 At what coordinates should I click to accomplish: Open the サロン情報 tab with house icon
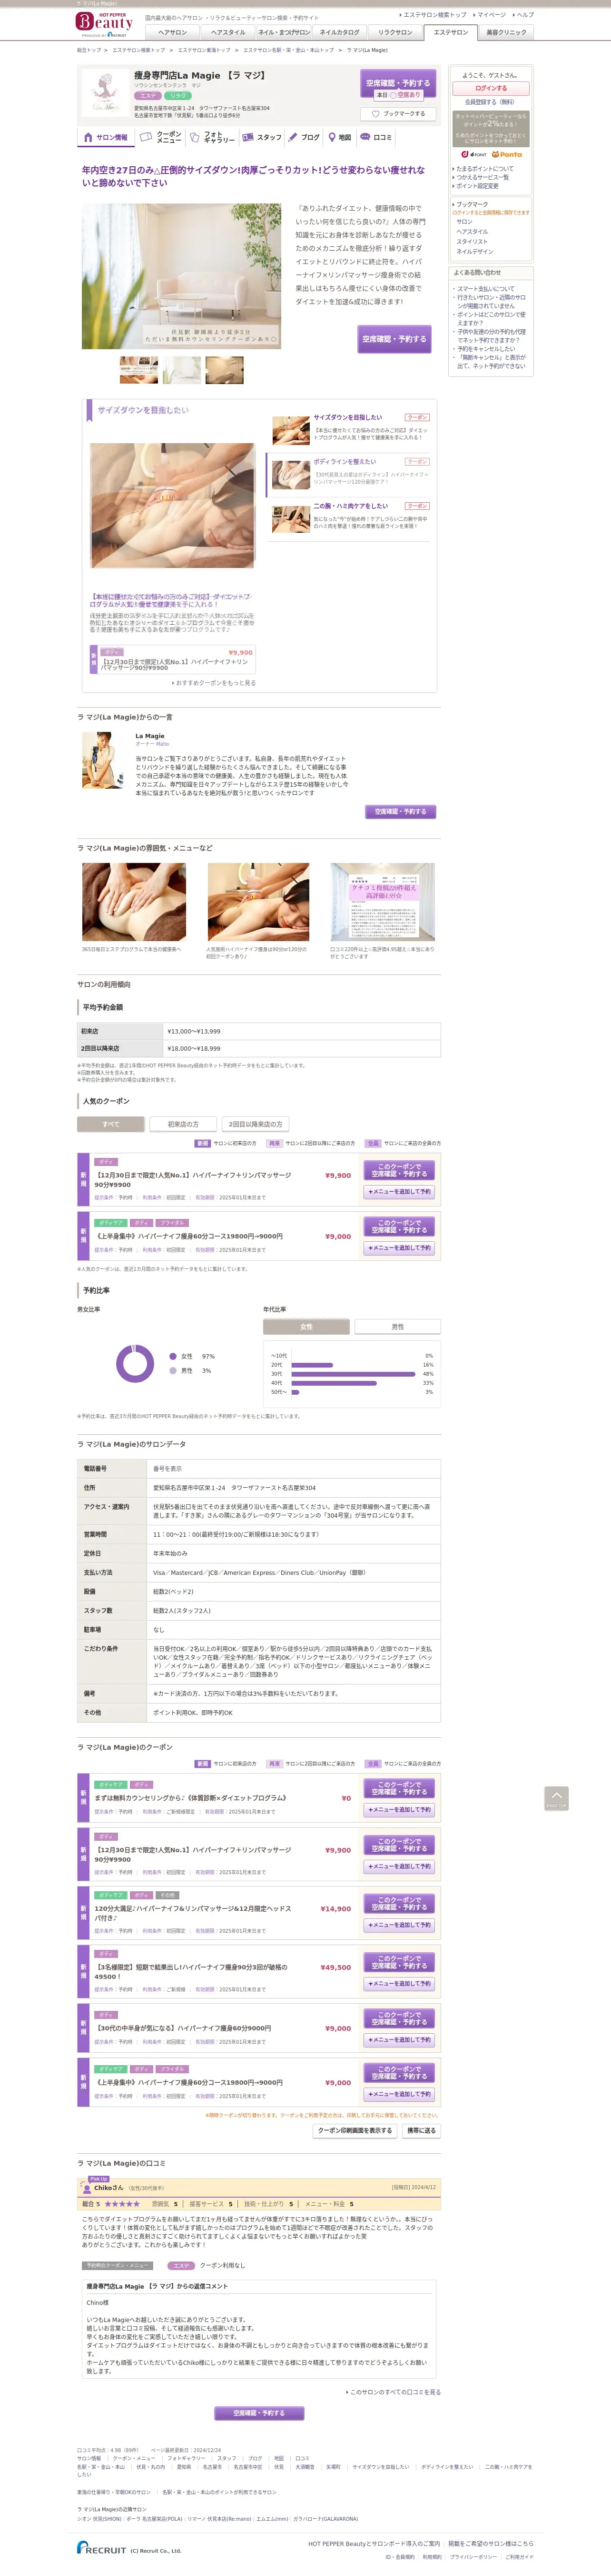tap(105, 137)
